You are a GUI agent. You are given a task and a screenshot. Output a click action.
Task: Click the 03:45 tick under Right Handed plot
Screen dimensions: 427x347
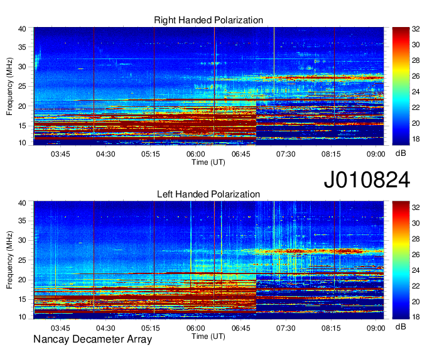60,154
